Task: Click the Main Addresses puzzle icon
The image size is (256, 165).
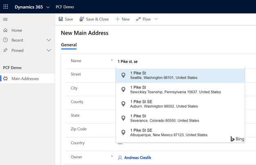Action: click(6, 78)
